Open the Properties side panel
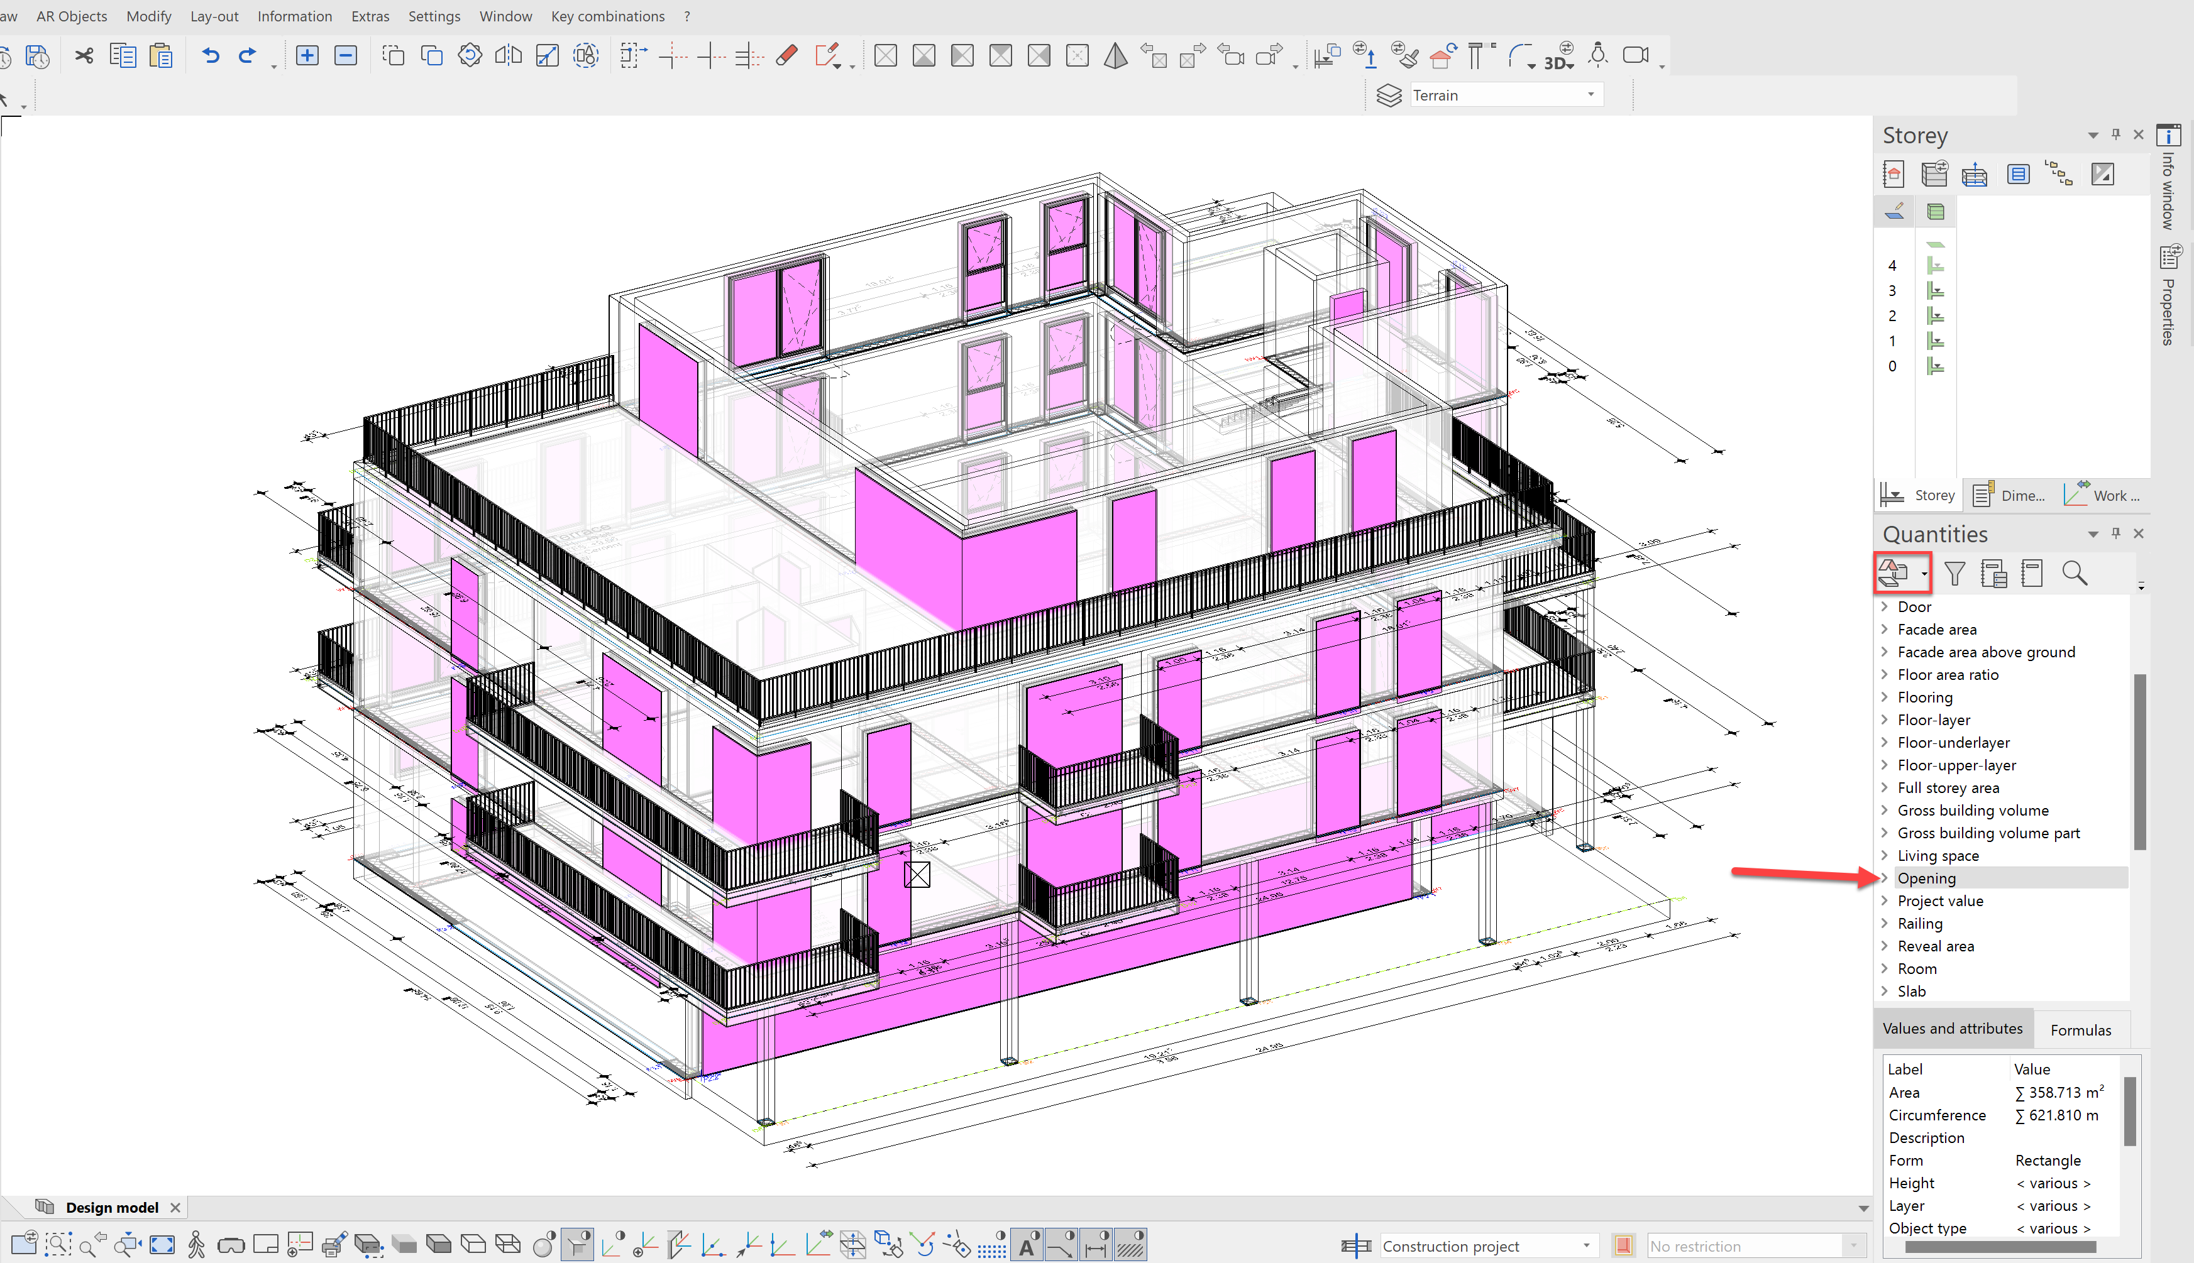The width and height of the screenshot is (2194, 1263). 2168,295
